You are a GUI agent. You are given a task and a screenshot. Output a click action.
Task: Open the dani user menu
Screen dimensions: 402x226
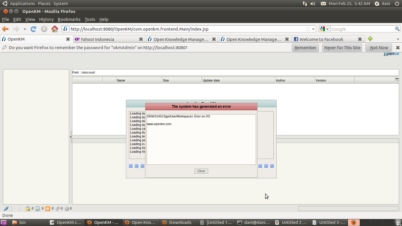[382, 4]
